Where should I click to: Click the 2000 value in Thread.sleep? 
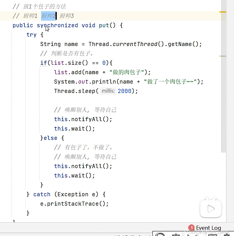point(125,91)
